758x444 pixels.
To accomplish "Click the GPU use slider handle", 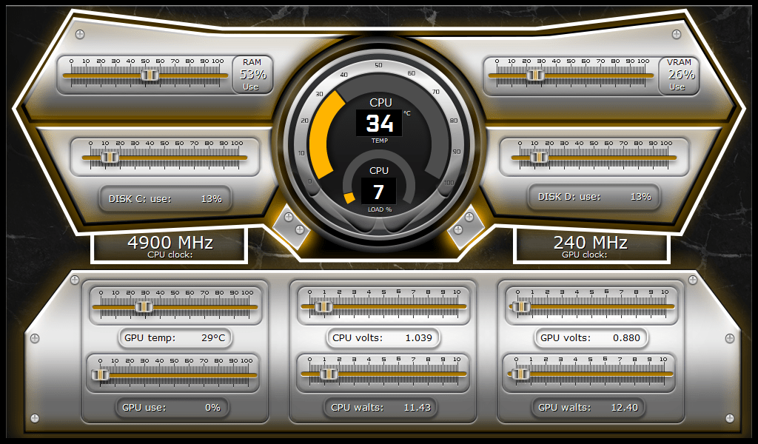I will pos(101,374).
